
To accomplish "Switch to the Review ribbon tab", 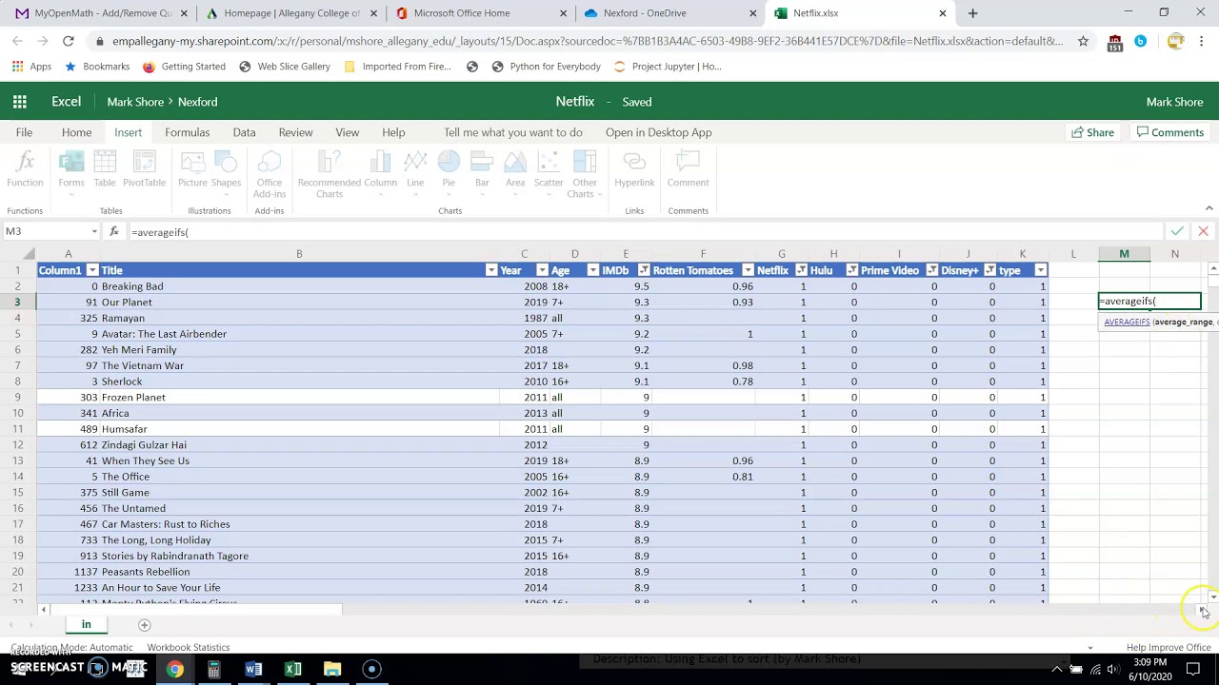I will 295,132.
